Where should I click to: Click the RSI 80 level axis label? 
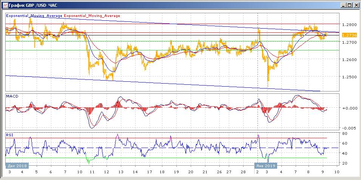coord(344,134)
